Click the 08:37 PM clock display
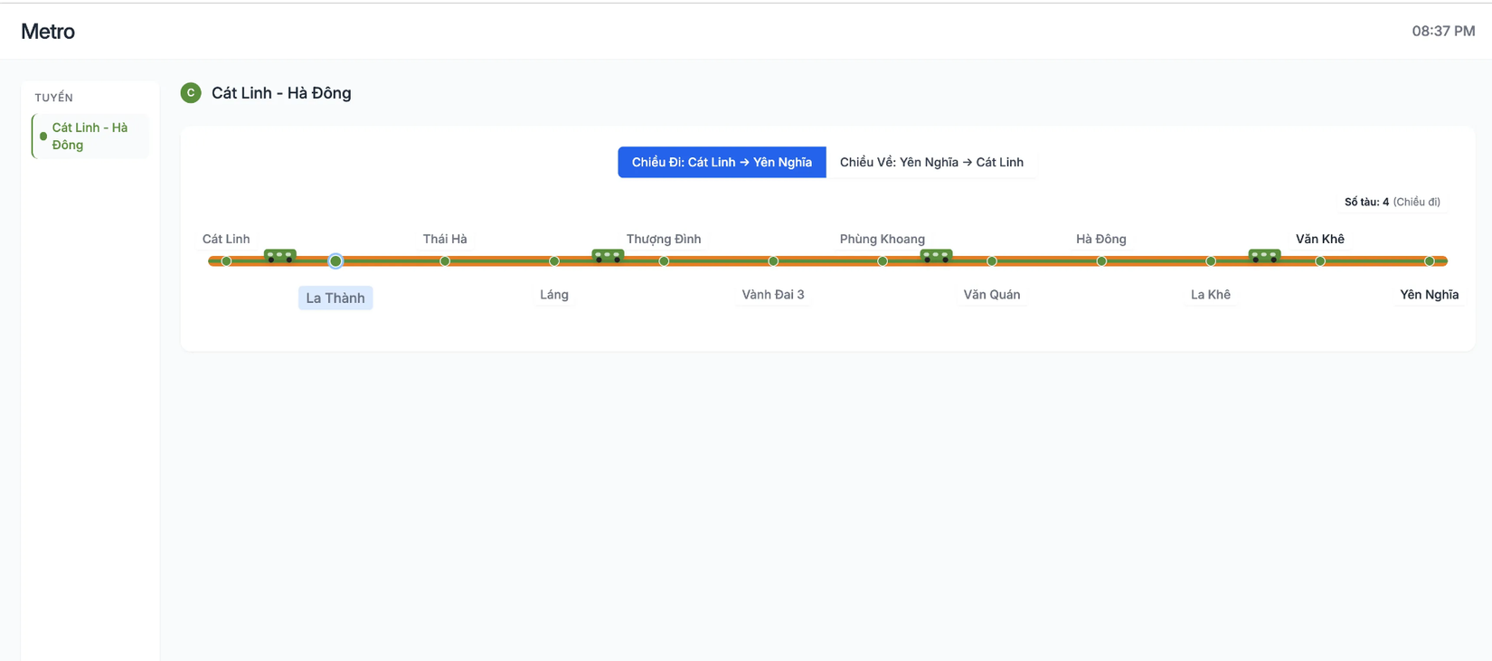Viewport: 1492px width, 661px height. point(1443,32)
